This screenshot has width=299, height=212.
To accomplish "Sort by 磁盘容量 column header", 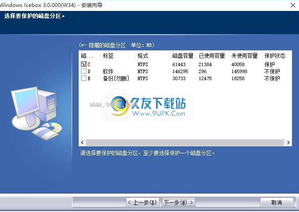I will (x=183, y=56).
